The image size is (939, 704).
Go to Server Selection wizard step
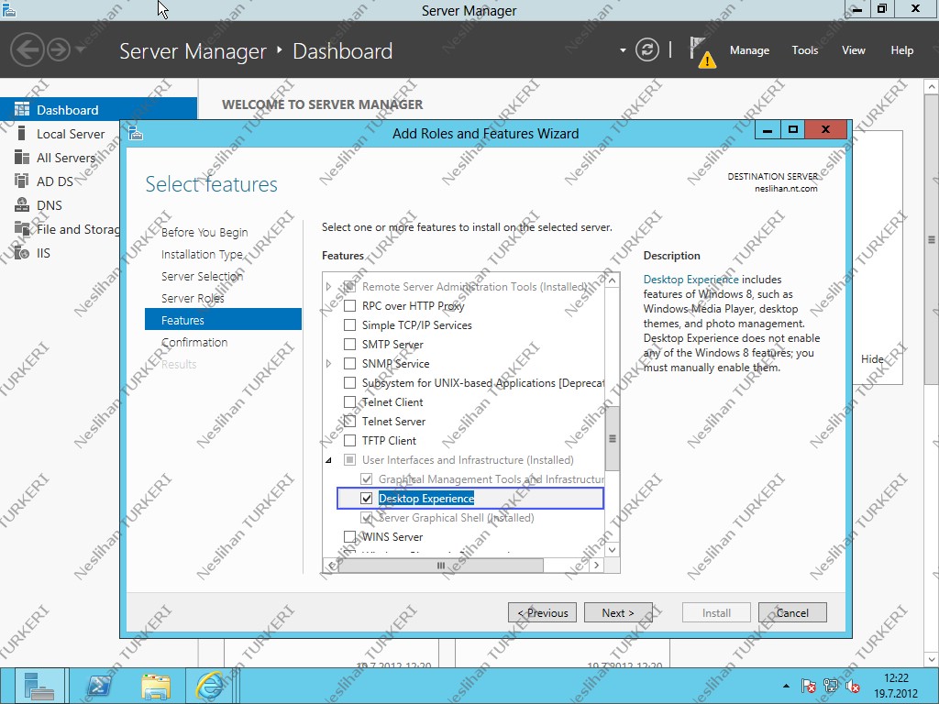pos(202,276)
